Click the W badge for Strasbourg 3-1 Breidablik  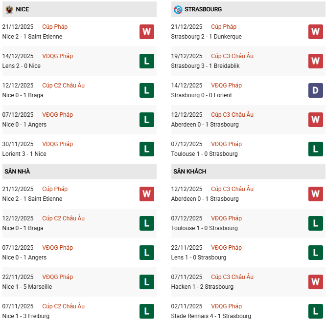[316, 61]
